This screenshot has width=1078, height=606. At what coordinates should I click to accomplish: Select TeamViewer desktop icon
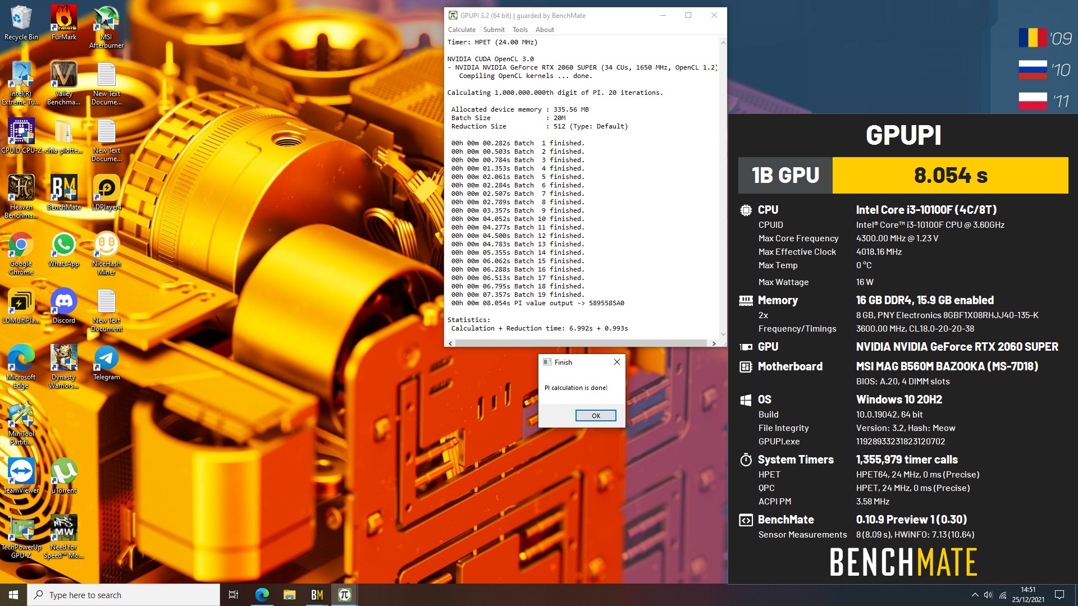(21, 476)
